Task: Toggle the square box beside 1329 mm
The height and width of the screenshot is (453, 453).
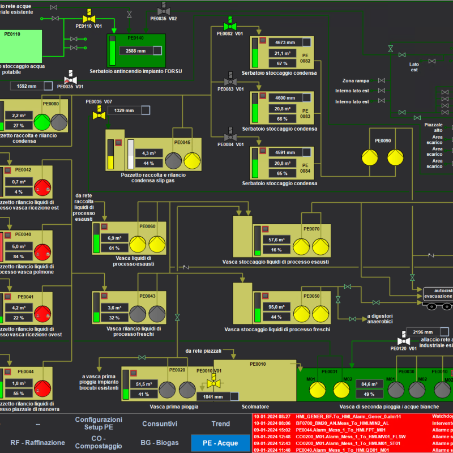Action: click(146, 110)
